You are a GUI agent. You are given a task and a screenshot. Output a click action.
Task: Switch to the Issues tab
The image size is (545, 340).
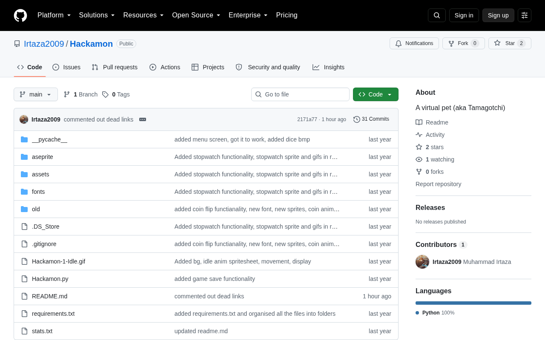[x=66, y=67]
